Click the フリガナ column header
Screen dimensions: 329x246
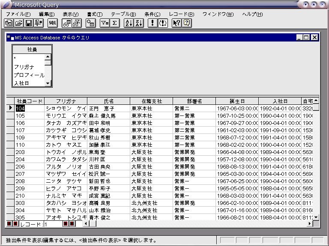coord(66,101)
